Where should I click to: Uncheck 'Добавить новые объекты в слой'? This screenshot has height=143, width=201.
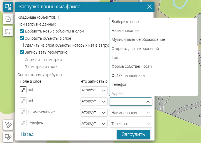(22, 31)
